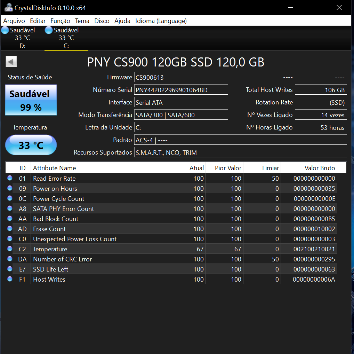This screenshot has height=354, width=354.
Task: Click the Total Host Writes value 106 GB
Action: pyautogui.click(x=321, y=90)
